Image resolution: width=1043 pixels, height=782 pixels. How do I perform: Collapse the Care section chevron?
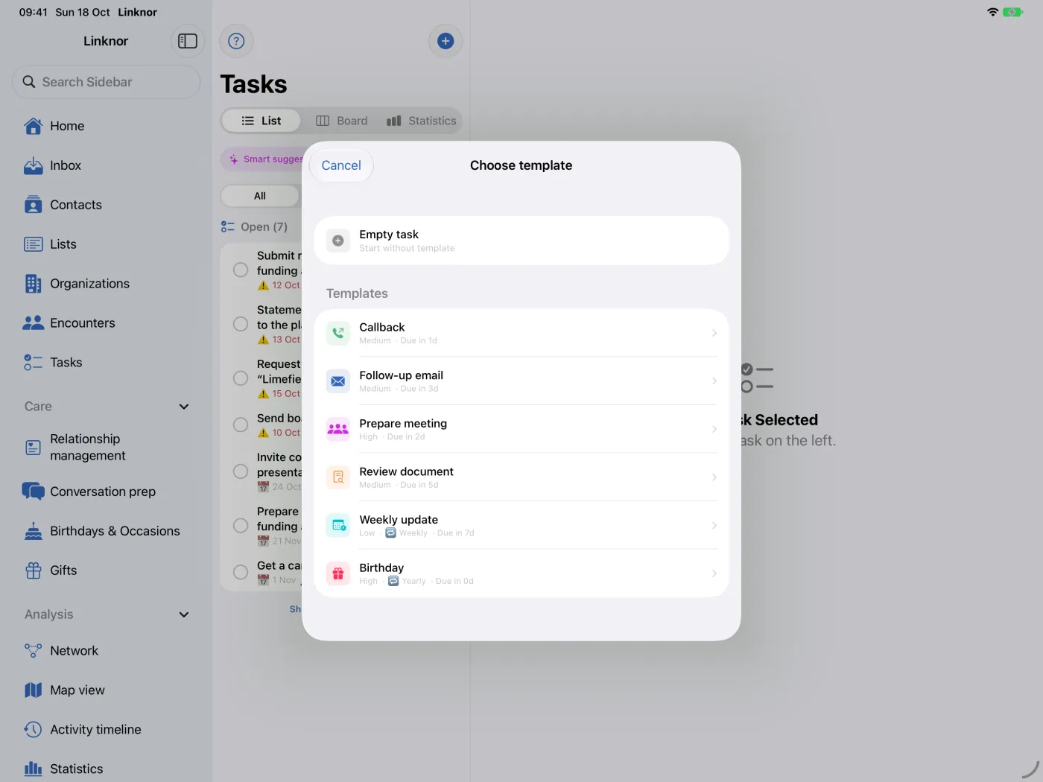(x=184, y=407)
